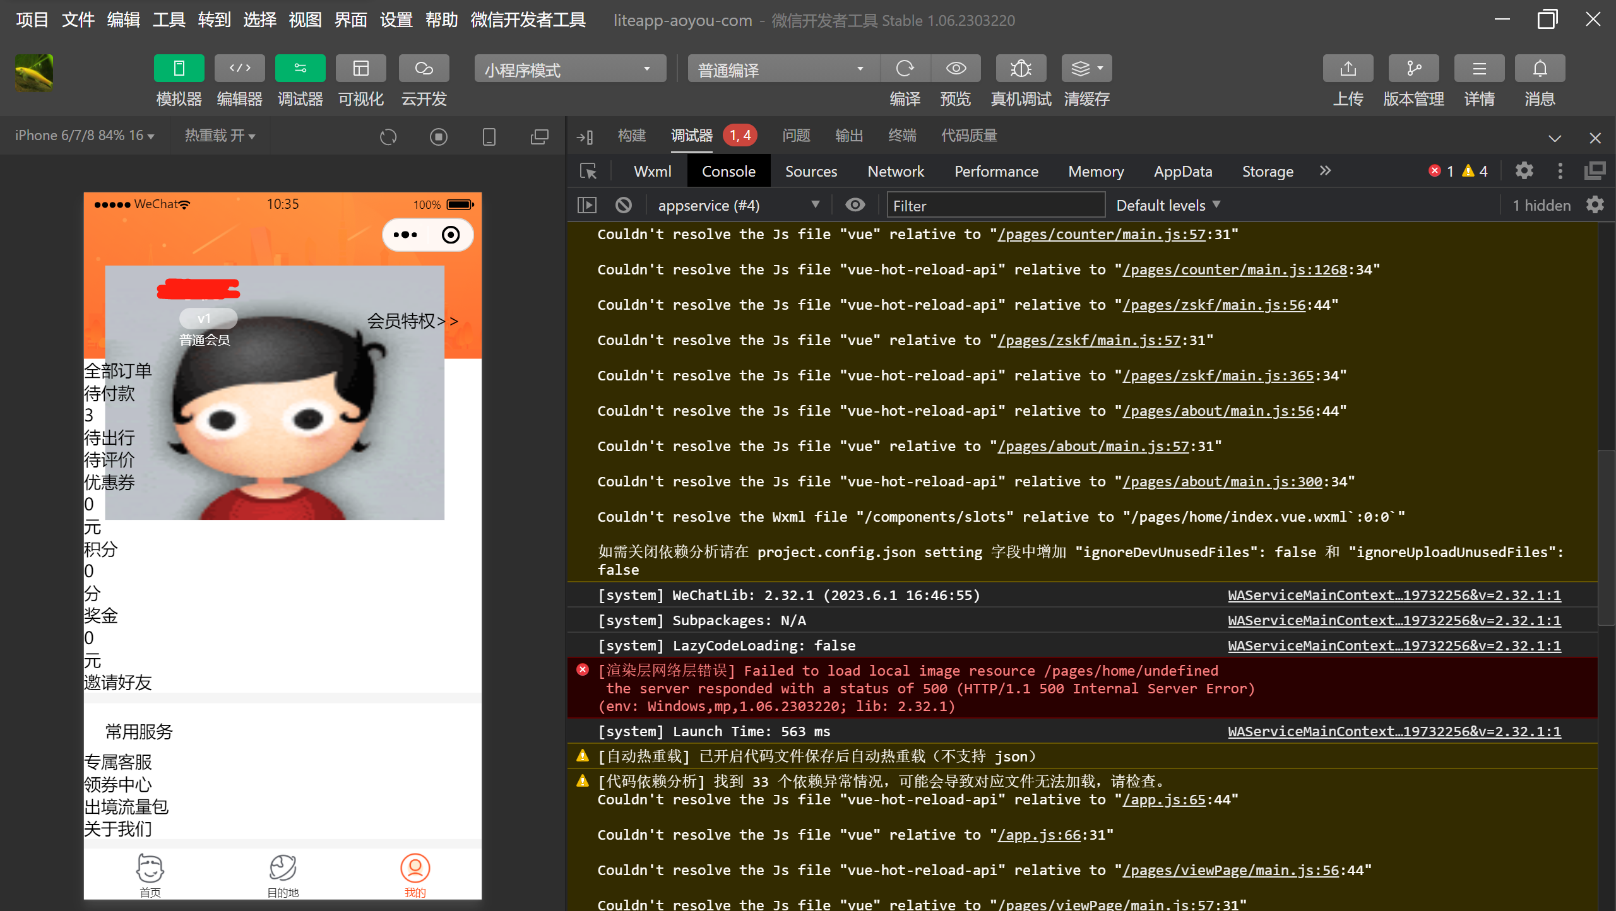
Task: Click the mini program menu dots button
Action: pos(405,235)
